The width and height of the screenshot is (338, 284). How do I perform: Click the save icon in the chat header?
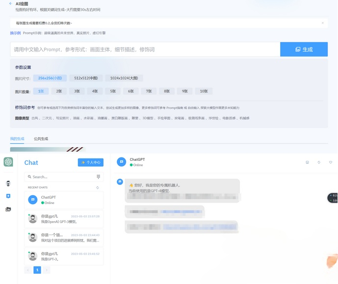pos(307,162)
